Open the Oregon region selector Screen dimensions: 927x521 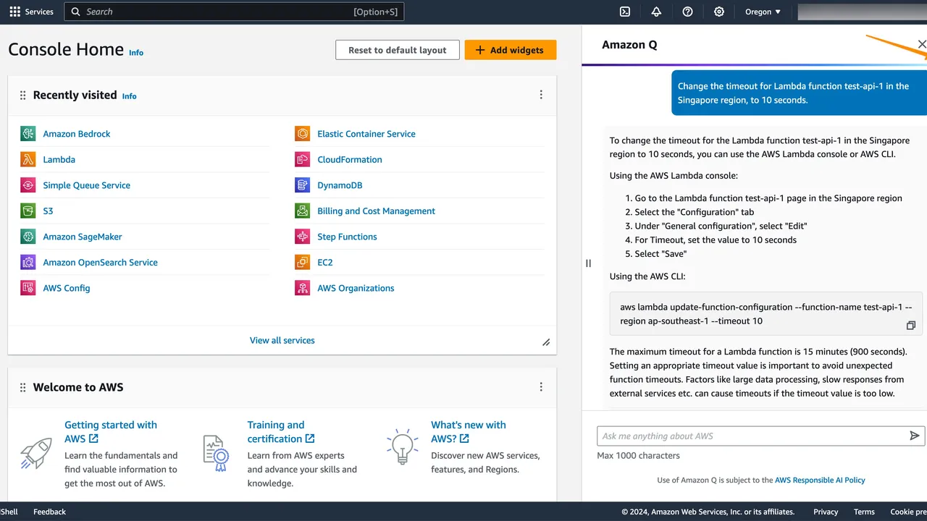[763, 12]
